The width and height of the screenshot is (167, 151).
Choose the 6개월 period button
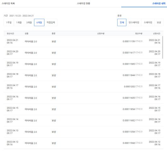tap(39, 22)
